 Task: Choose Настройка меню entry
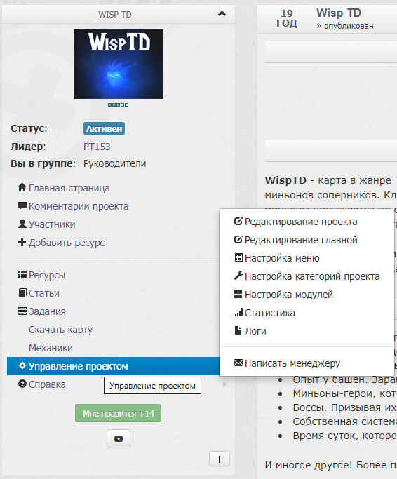click(x=282, y=259)
